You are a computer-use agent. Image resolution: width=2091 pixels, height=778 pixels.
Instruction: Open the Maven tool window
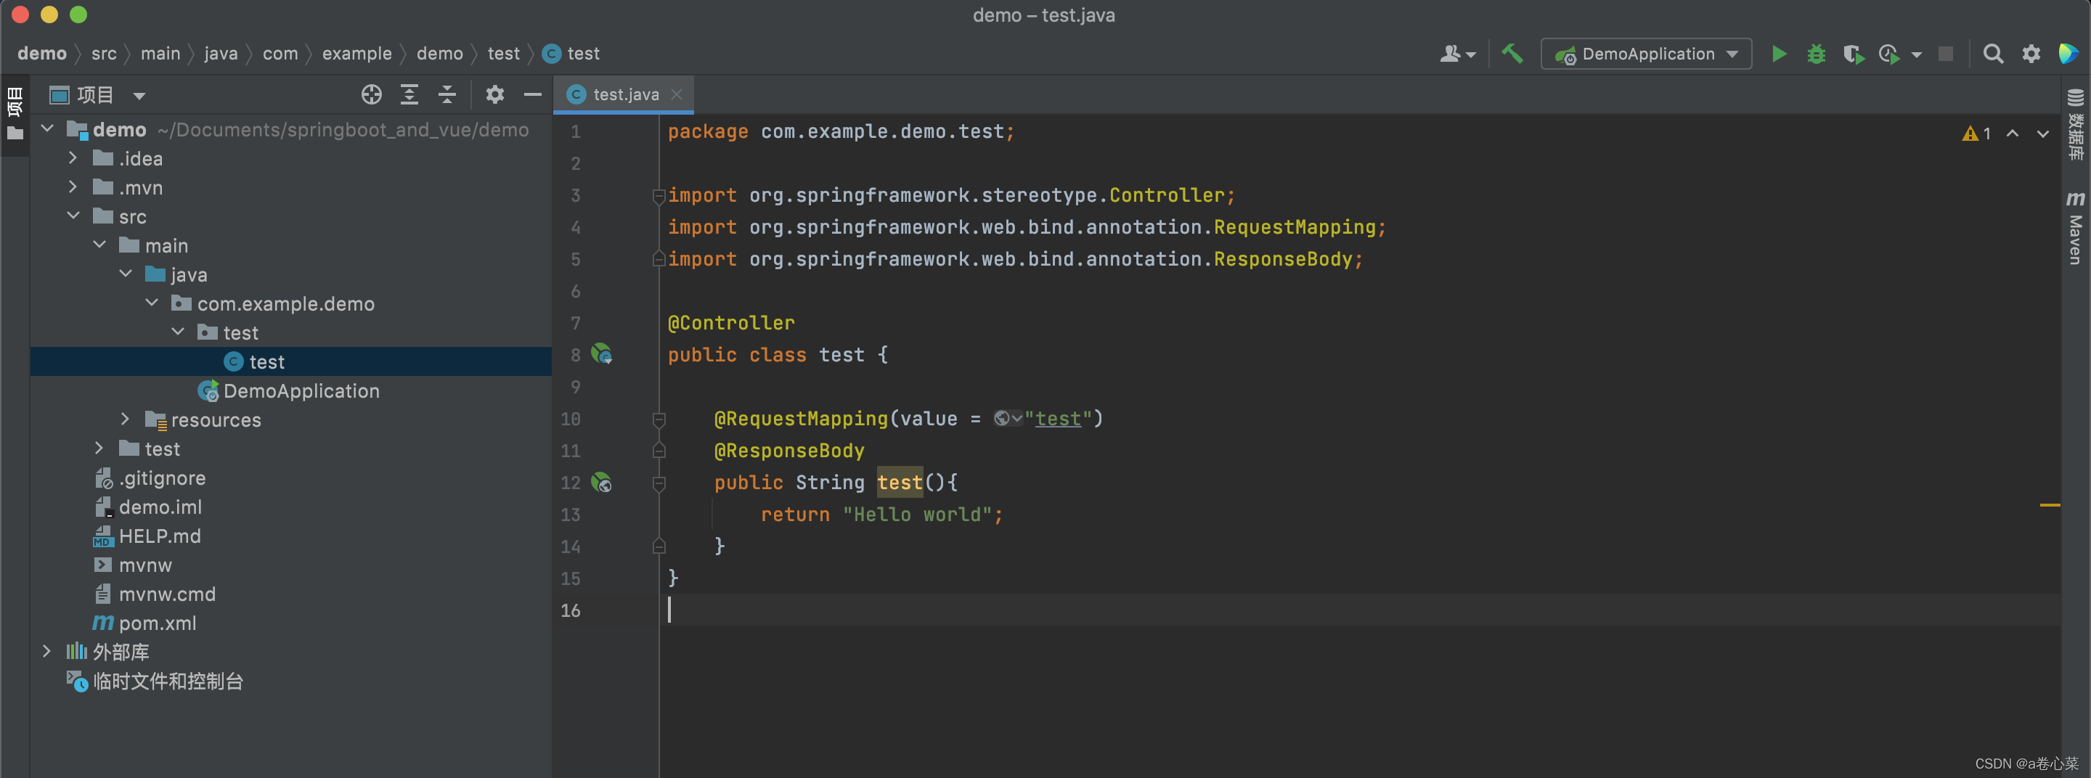point(2075,227)
